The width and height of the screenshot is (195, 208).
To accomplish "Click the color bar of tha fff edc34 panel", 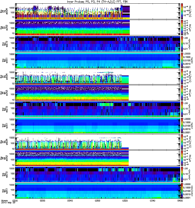I will pos(182,11).
